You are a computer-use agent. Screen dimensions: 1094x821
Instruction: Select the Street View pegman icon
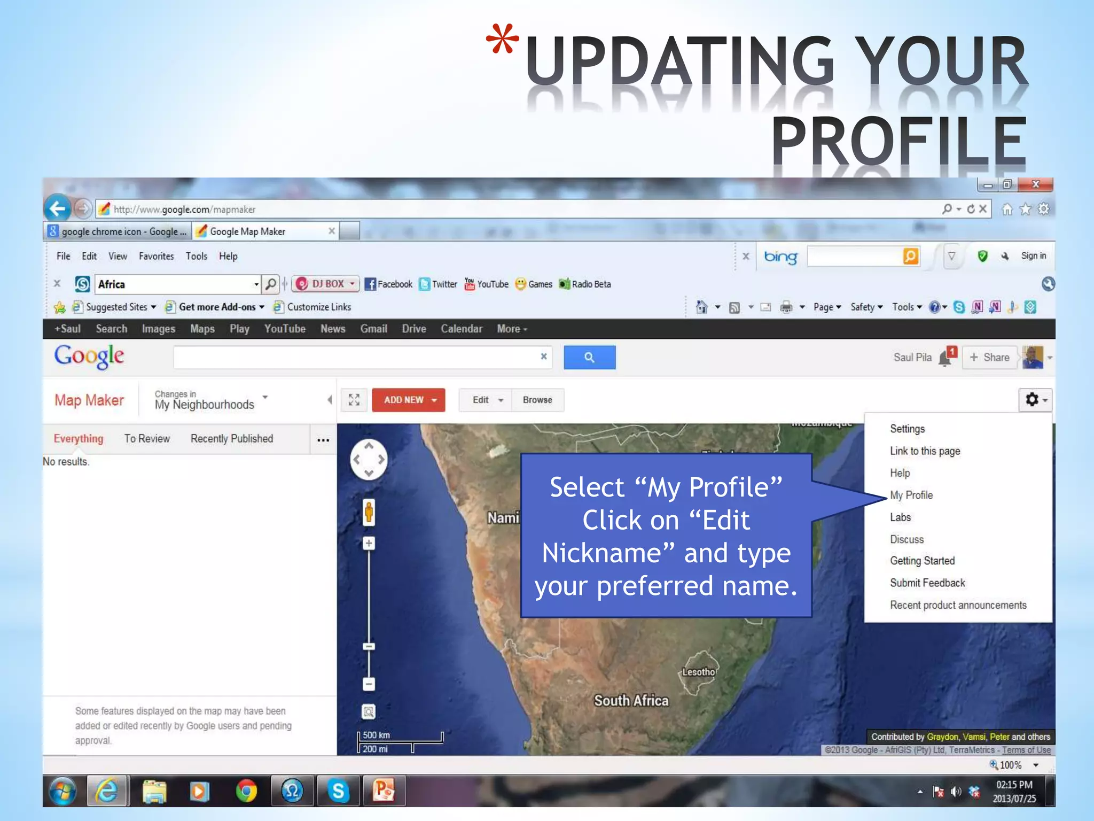(369, 512)
